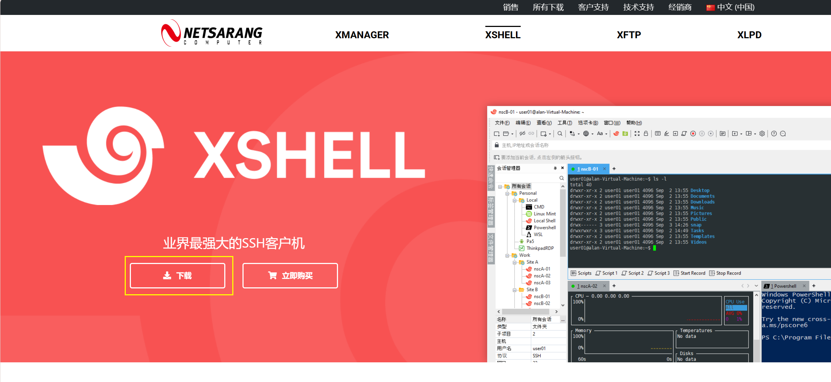Click the search magnifier in session manager
831x382 pixels.
coord(562,178)
